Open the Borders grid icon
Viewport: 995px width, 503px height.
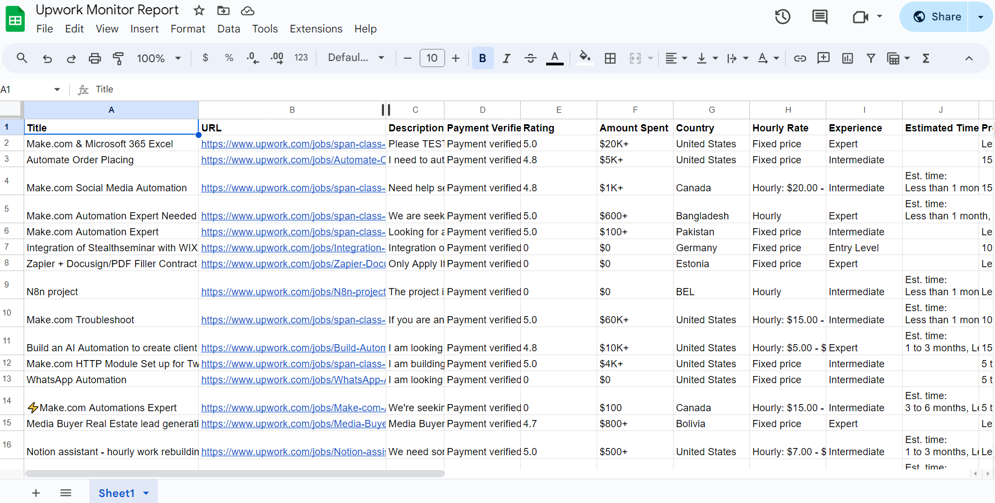(x=610, y=58)
